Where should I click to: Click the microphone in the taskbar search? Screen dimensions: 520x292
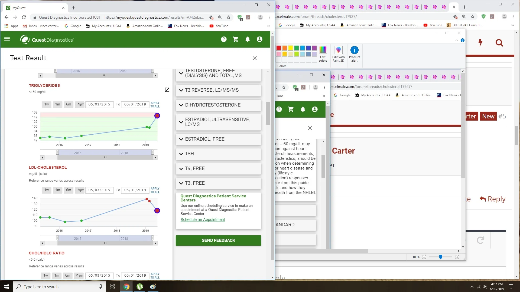(x=100, y=287)
